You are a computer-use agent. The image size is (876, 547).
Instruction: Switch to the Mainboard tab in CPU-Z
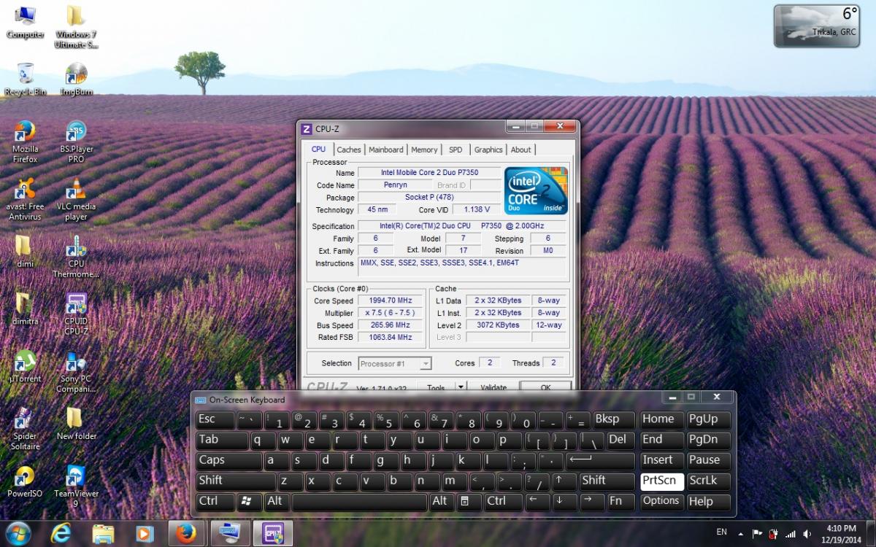[386, 150]
